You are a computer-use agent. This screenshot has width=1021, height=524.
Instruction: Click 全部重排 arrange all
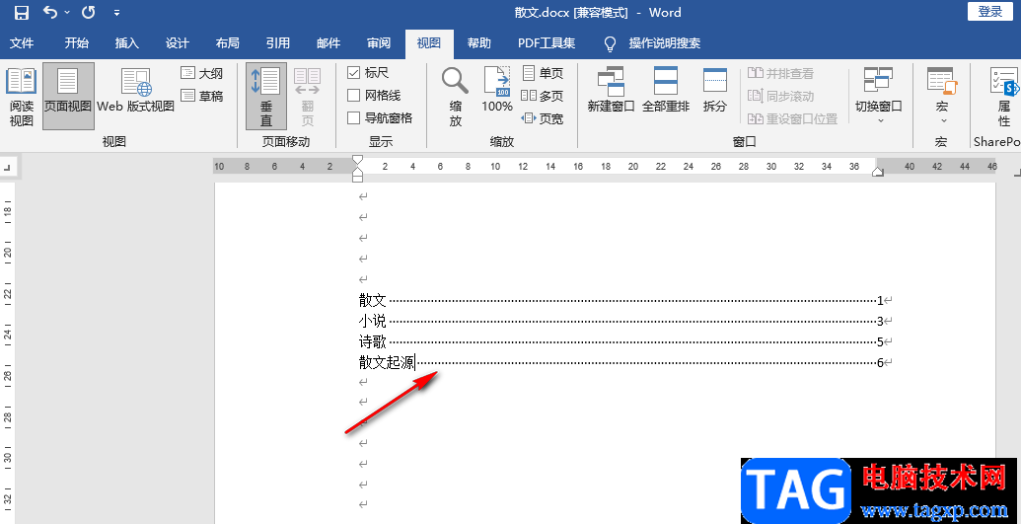click(666, 90)
